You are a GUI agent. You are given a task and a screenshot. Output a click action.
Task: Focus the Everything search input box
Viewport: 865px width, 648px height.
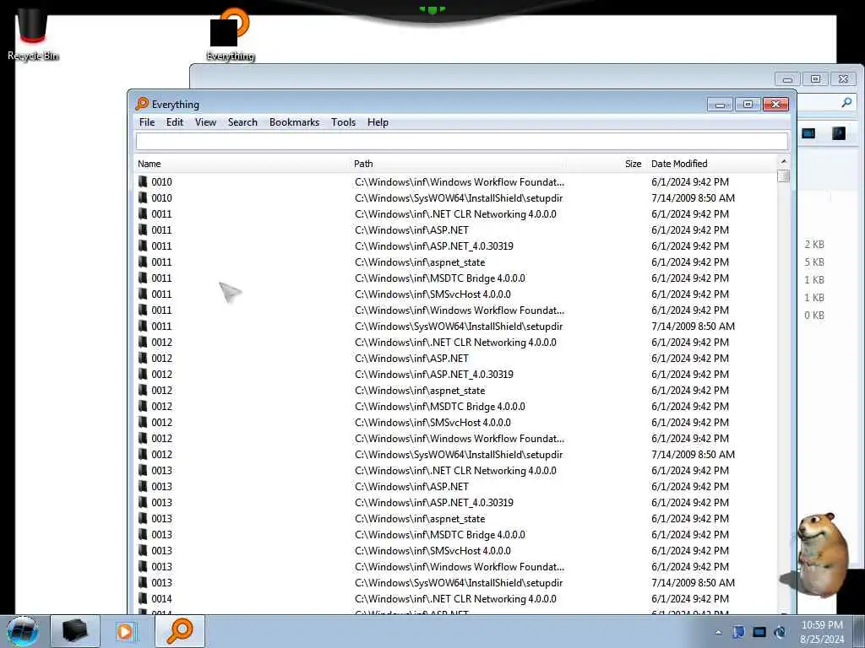(462, 142)
